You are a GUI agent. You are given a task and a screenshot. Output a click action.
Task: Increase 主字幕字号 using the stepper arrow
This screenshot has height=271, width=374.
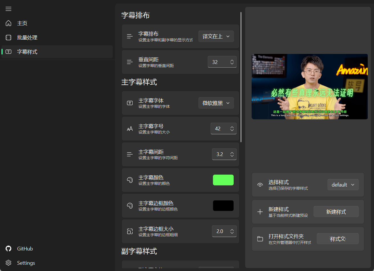232,127
